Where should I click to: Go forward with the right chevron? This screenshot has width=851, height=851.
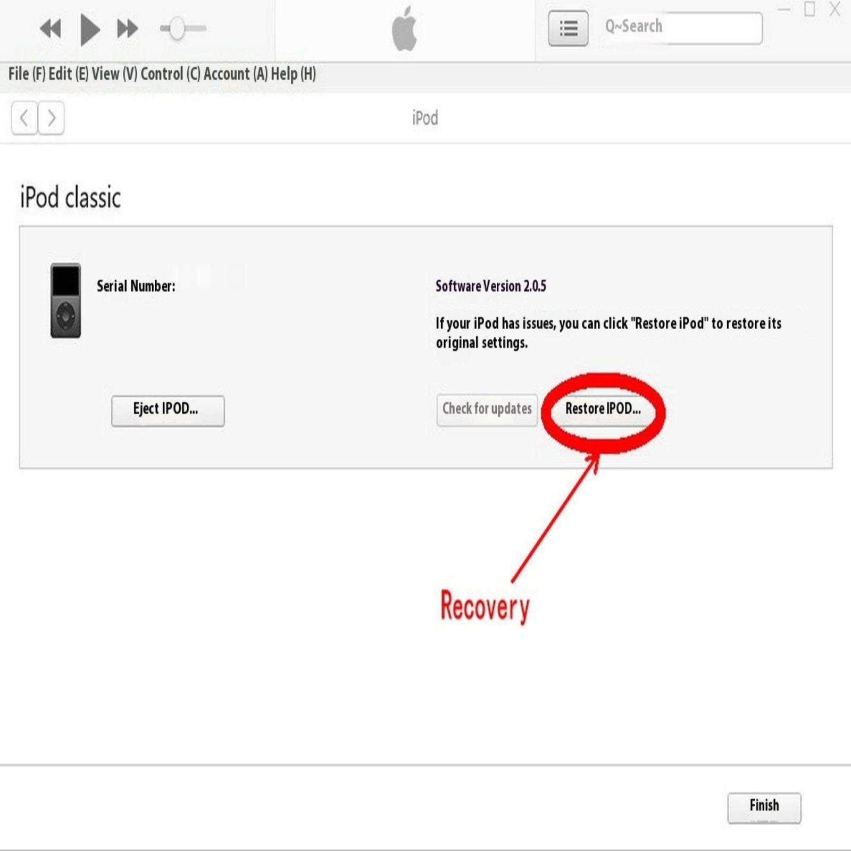(52, 118)
